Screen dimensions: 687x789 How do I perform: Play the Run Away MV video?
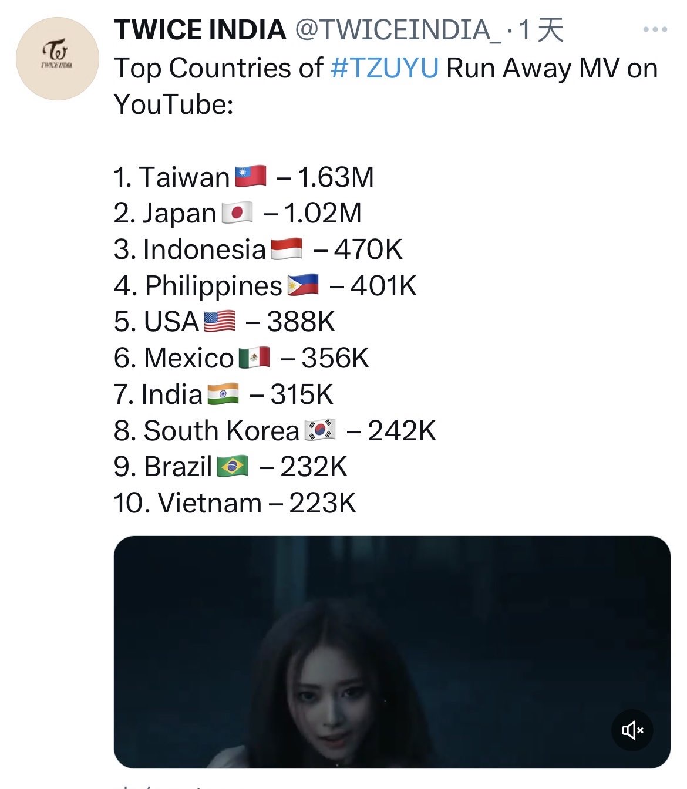coord(392,652)
